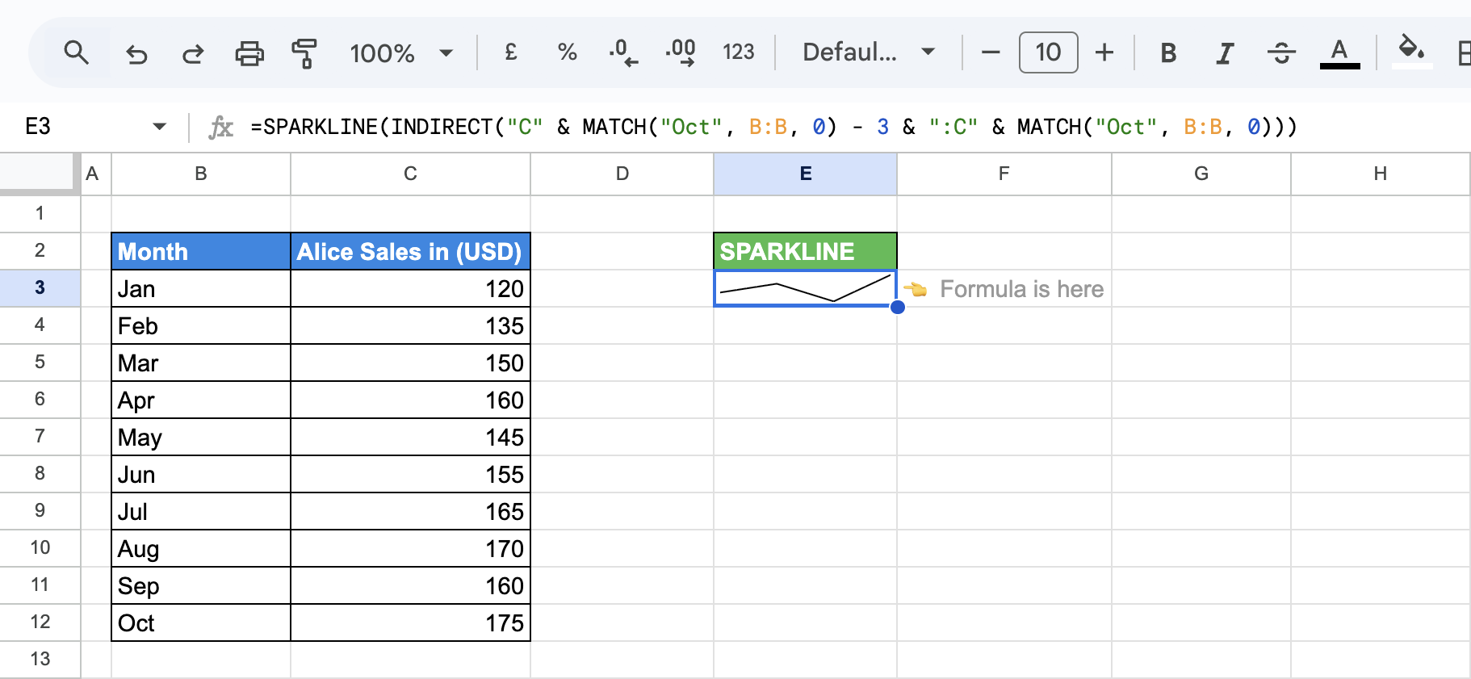Image resolution: width=1471 pixels, height=679 pixels.
Task: Select the font size field
Action: [1048, 52]
